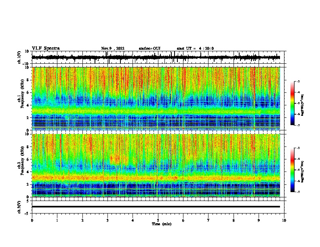Click the ch.1 spectrogram color bar
This screenshot has width=320, height=247.
pyautogui.click(x=293, y=103)
